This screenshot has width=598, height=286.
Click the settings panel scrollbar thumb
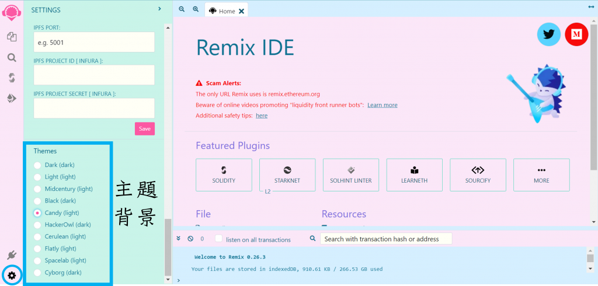coord(168,247)
